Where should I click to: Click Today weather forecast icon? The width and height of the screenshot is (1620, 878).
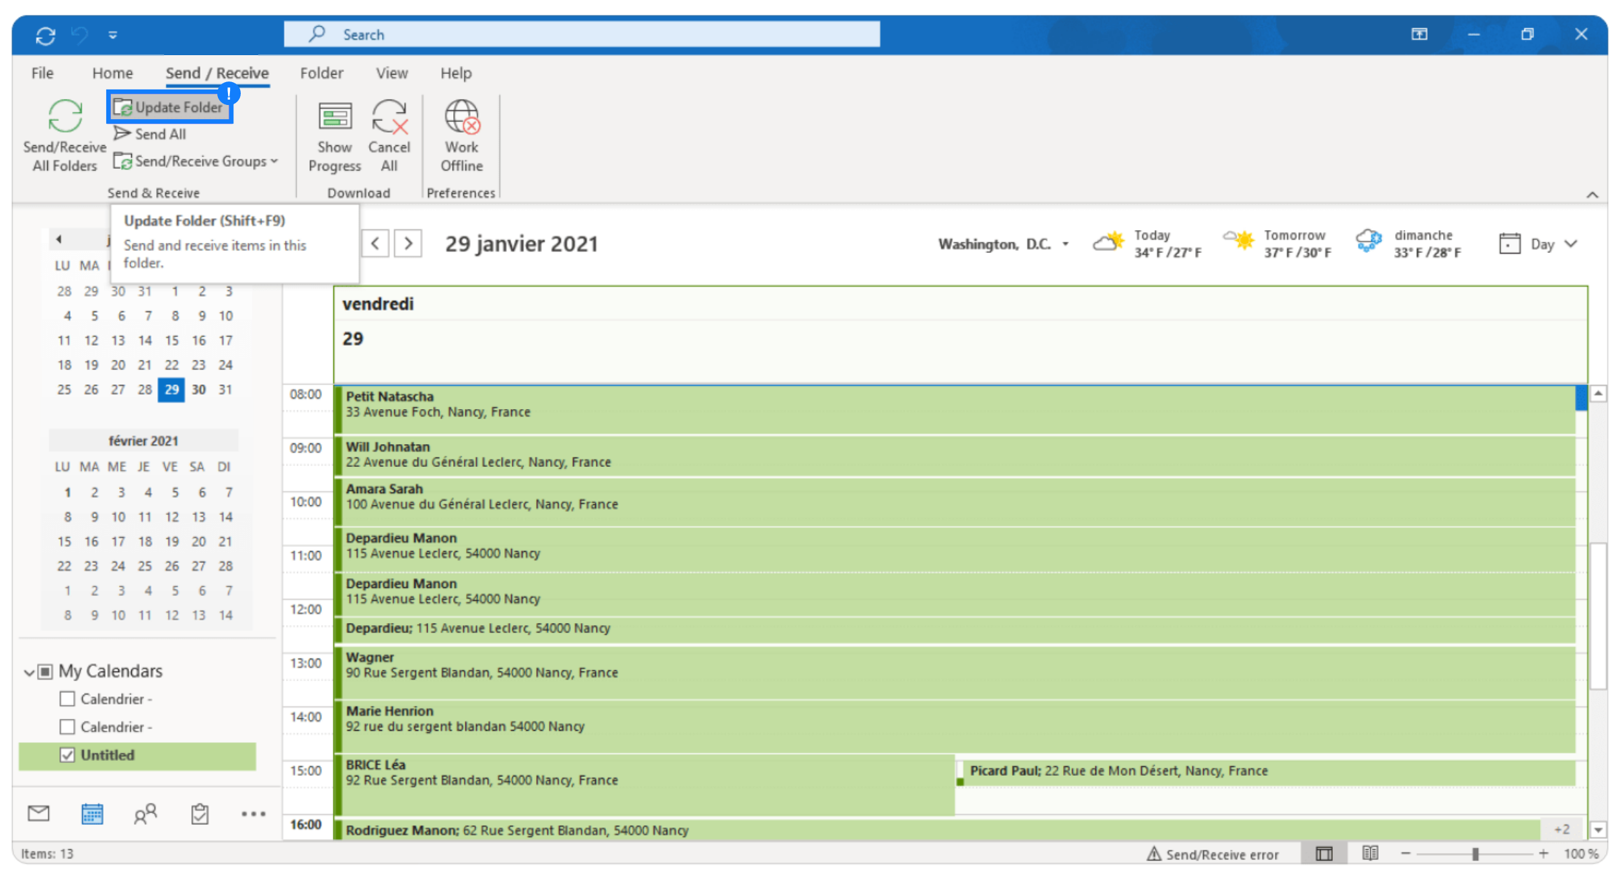[x=1108, y=242]
